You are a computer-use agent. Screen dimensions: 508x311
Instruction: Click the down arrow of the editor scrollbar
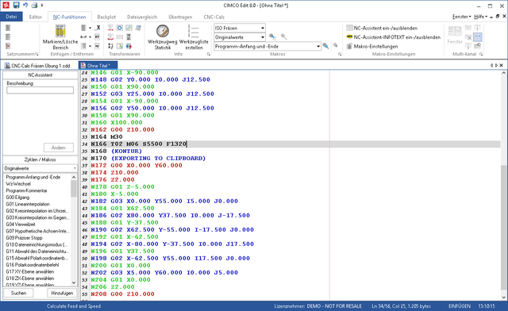(503, 297)
